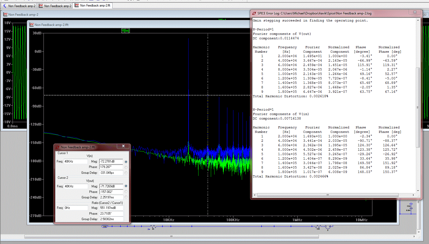Click the LTspice icon in the cursor dialog title bar

(x=58, y=147)
